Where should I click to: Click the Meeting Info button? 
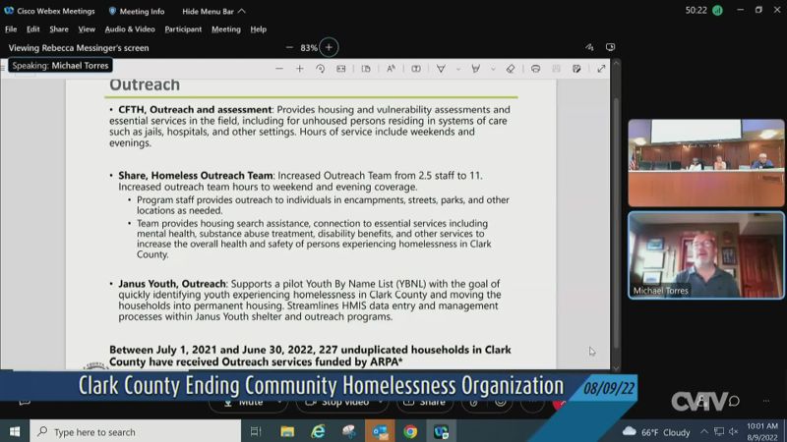(x=137, y=11)
